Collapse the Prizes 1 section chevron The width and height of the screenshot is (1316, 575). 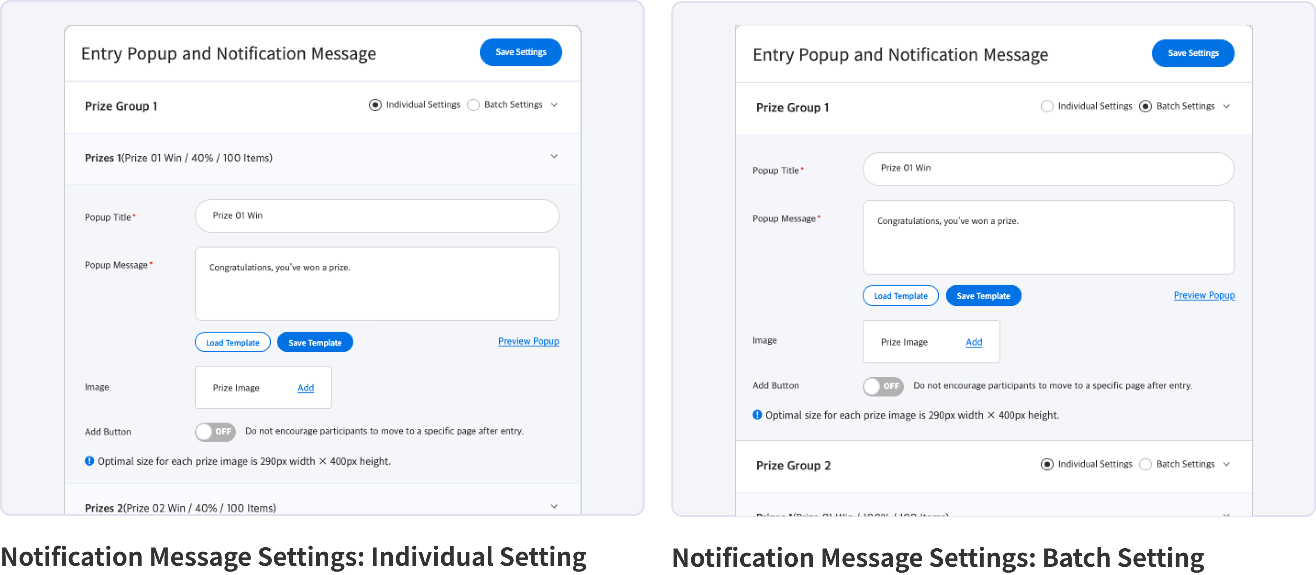(x=554, y=156)
